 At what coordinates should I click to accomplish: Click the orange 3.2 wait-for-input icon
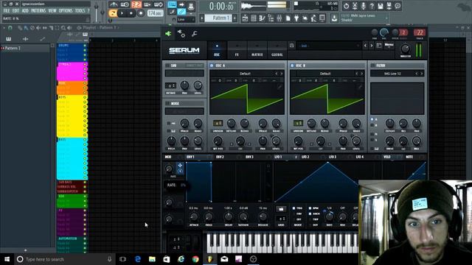click(136, 4)
